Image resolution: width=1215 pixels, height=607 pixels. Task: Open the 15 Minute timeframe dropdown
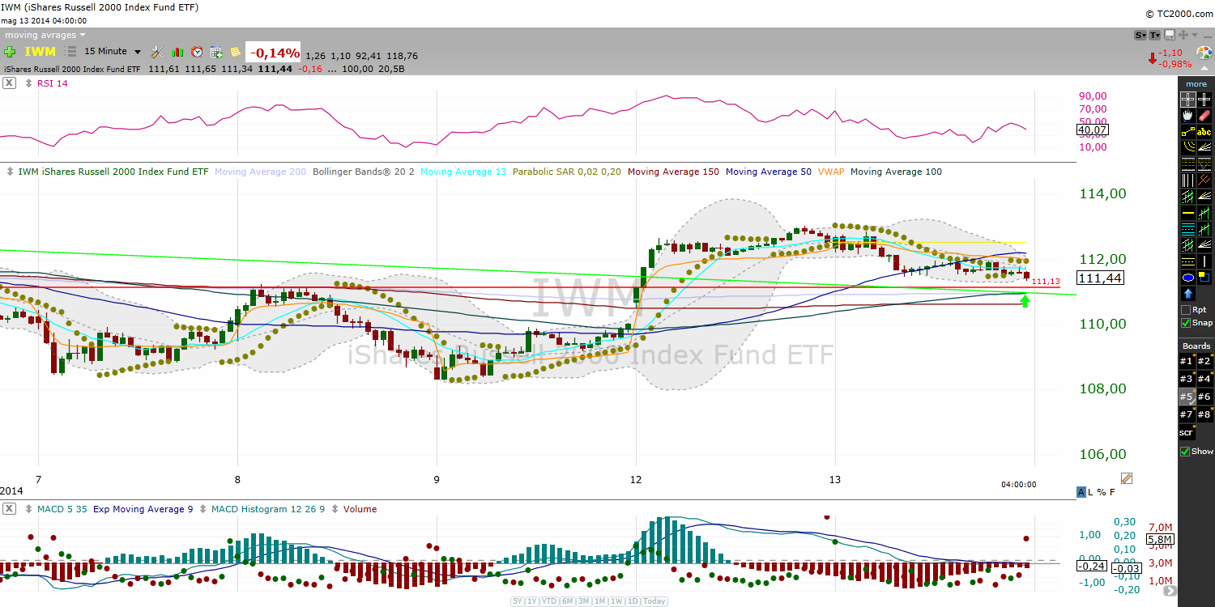point(113,51)
